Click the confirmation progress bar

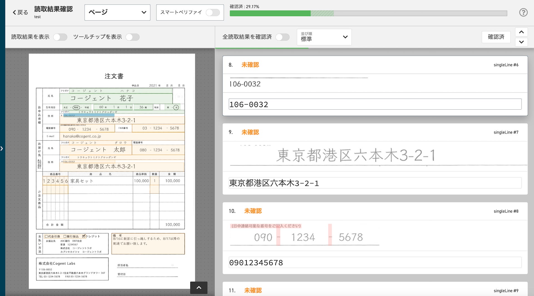369,13
